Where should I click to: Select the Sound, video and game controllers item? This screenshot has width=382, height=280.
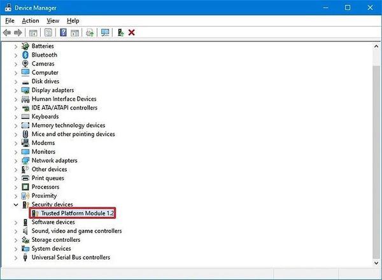[76, 231]
